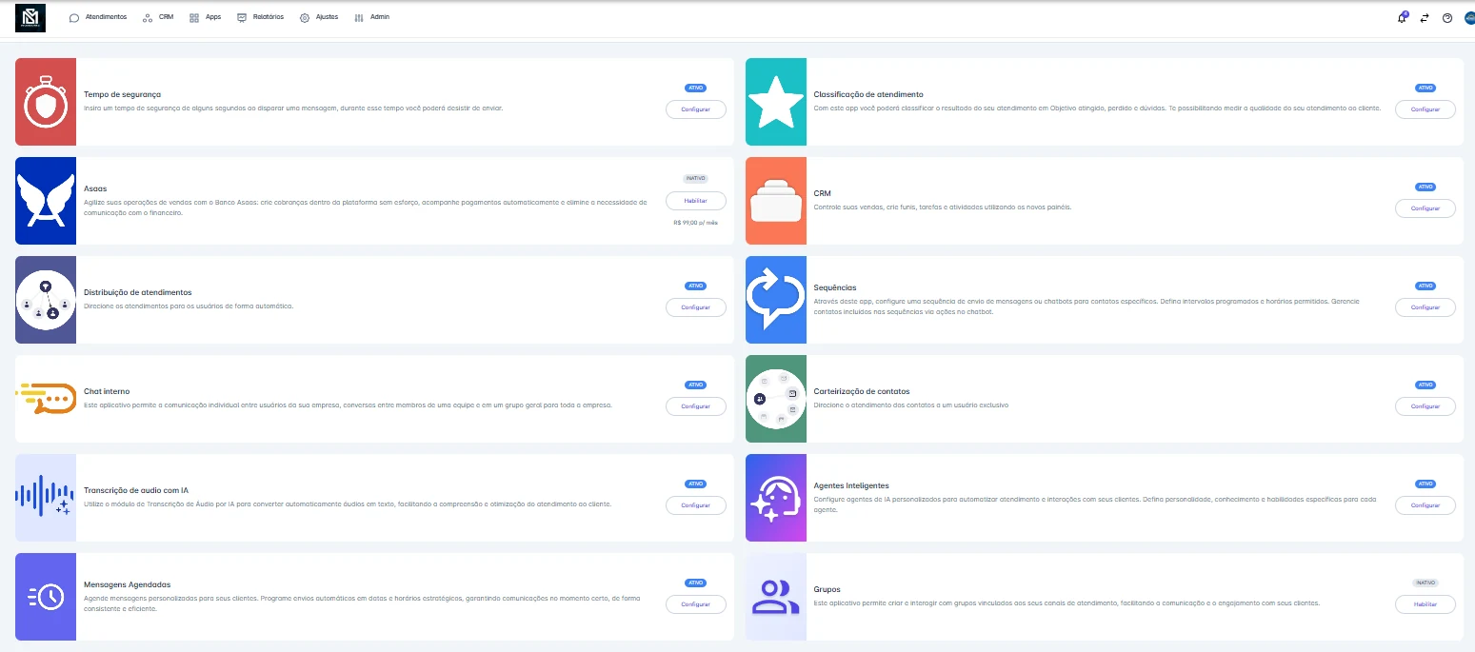
Task: Click the Asaas winged logo icon
Action: point(46,201)
